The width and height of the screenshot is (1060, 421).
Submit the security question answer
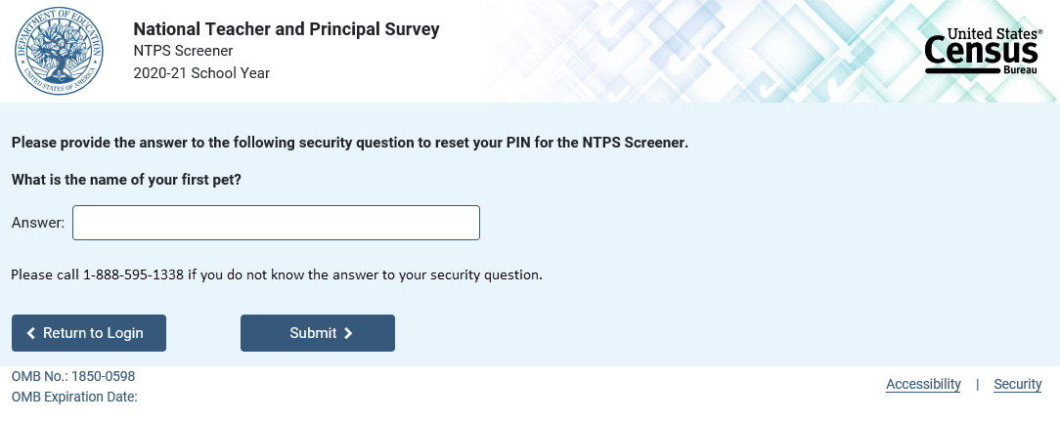click(317, 333)
